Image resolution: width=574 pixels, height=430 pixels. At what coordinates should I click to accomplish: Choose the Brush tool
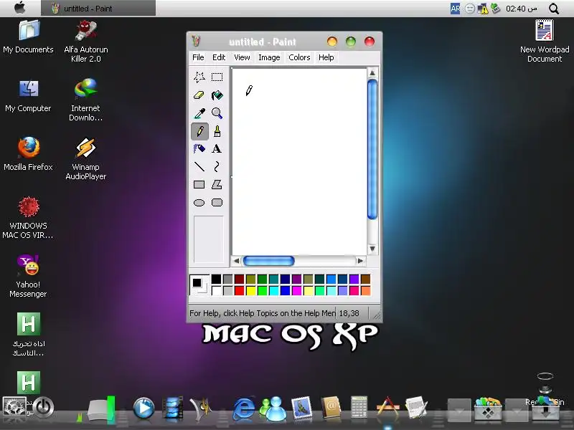(x=217, y=131)
